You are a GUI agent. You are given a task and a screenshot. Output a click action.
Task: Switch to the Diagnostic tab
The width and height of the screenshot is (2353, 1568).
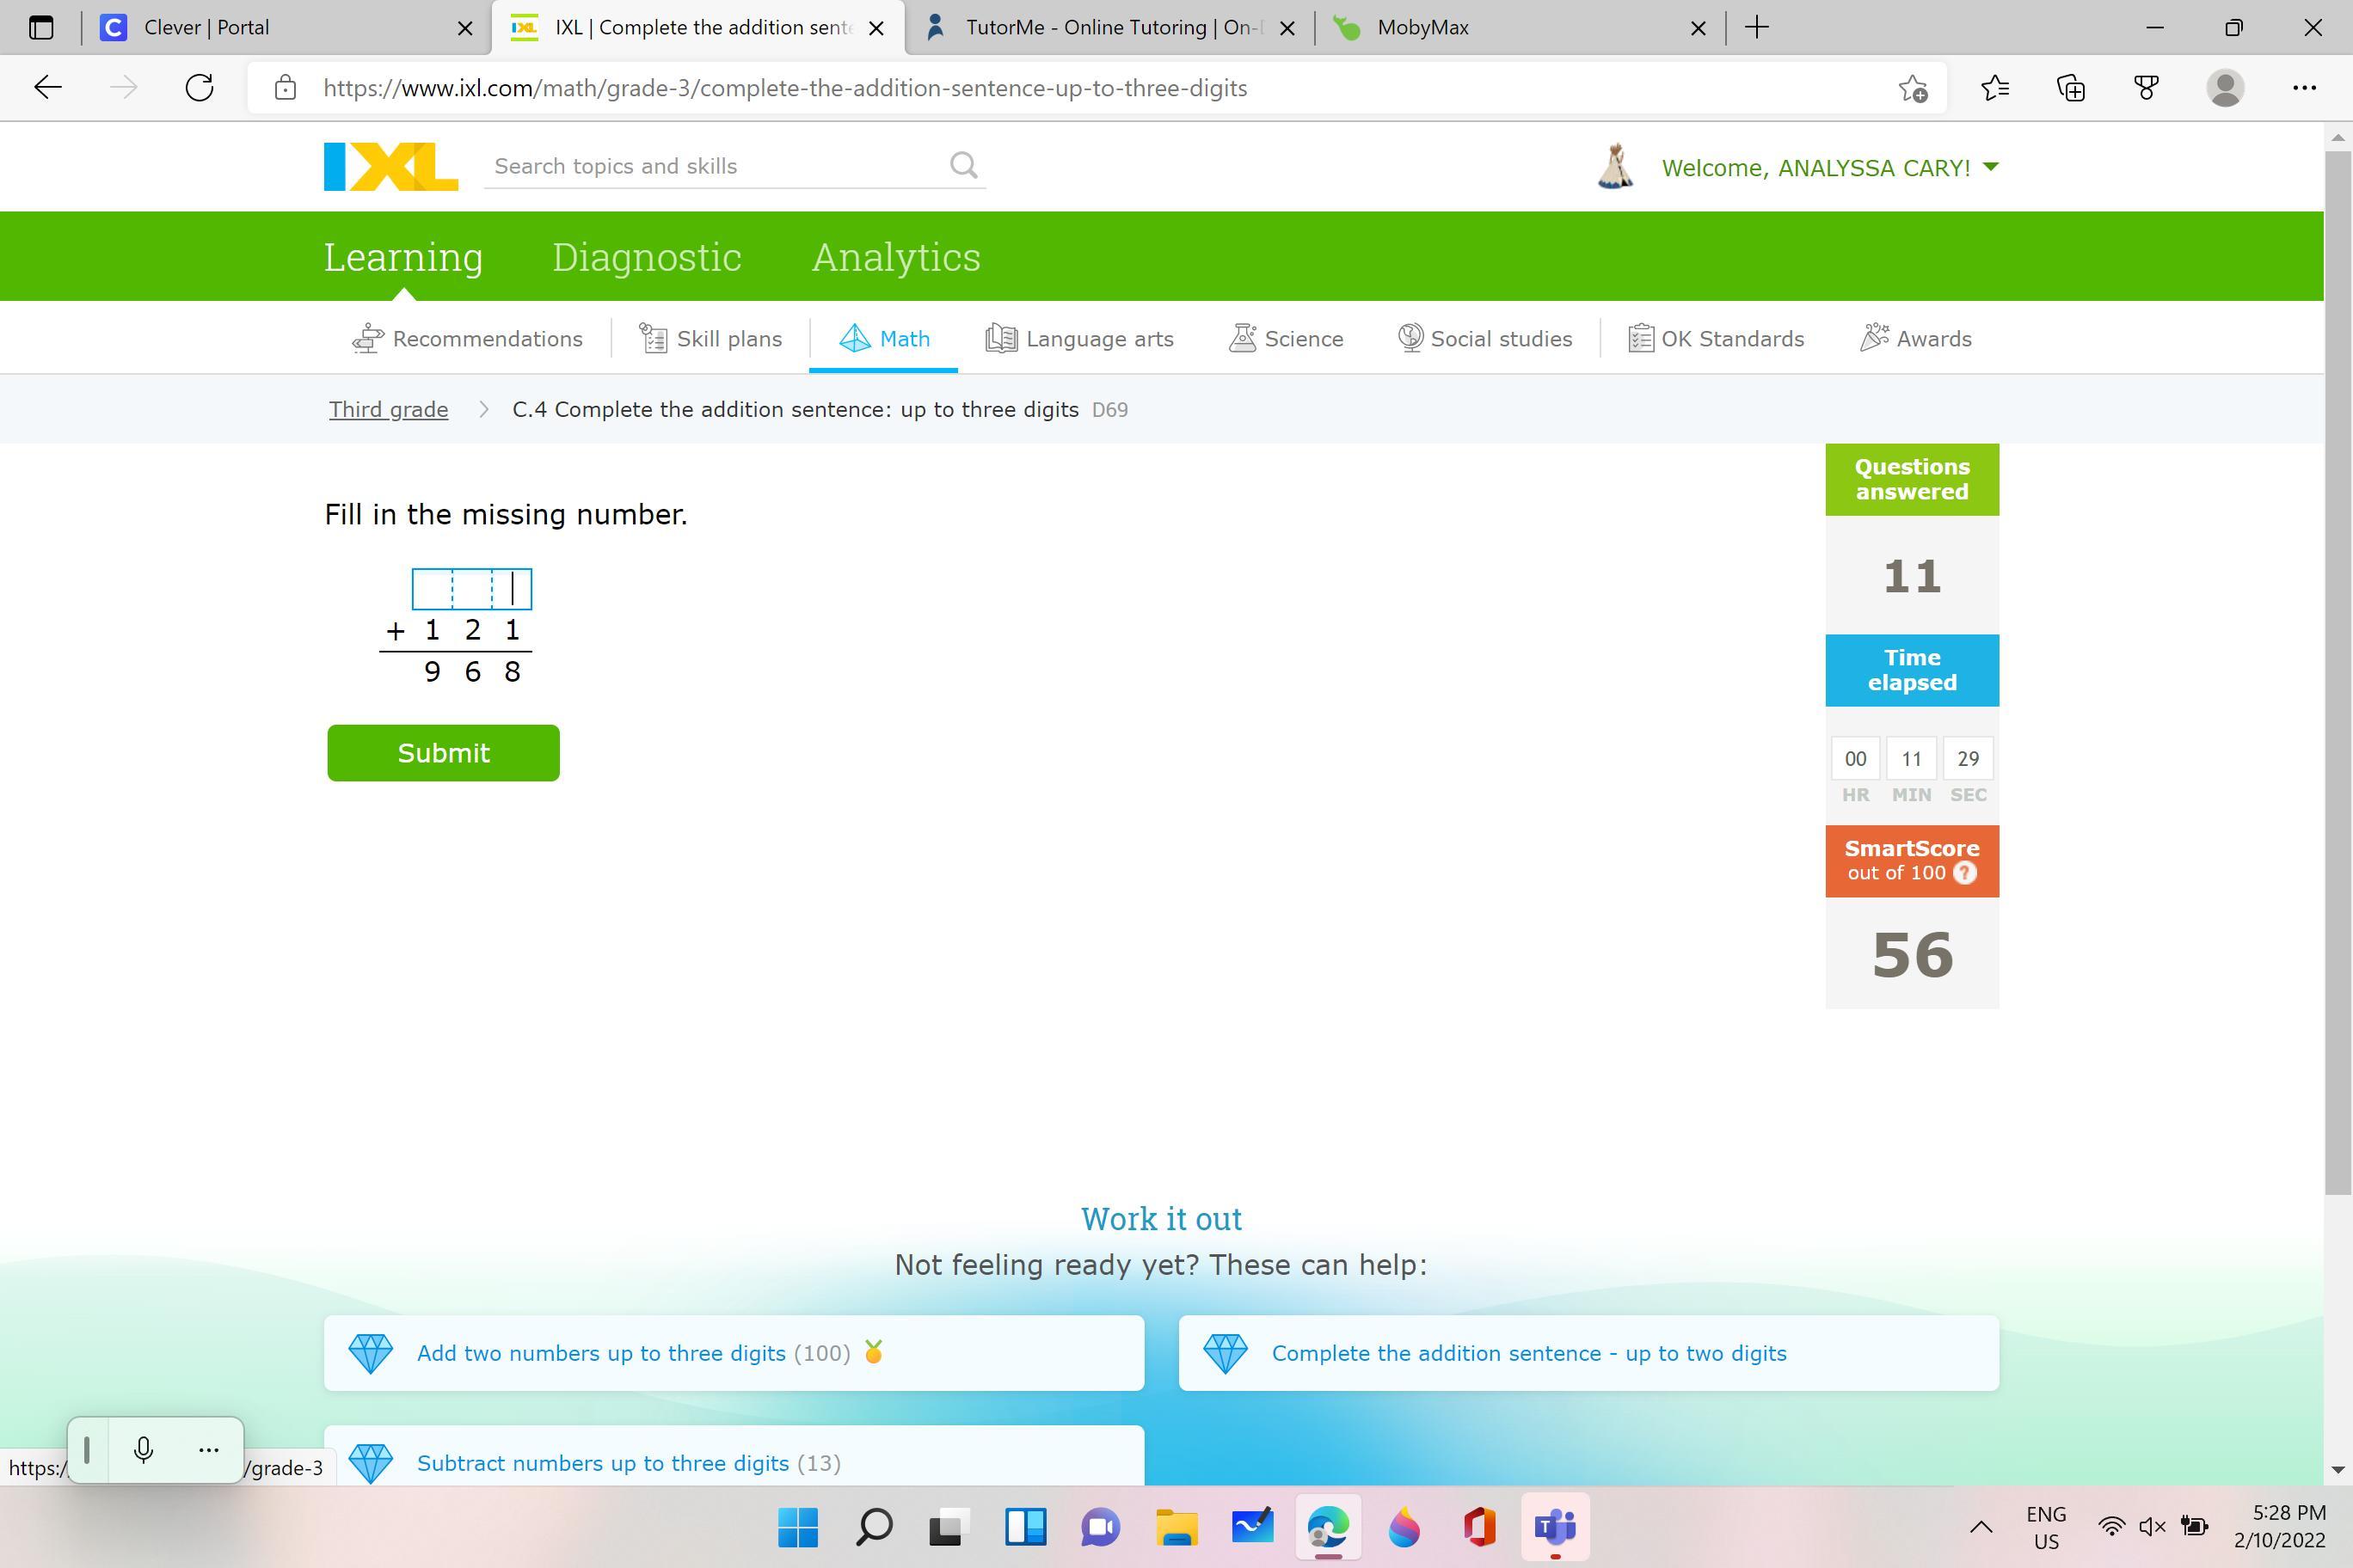coord(646,257)
